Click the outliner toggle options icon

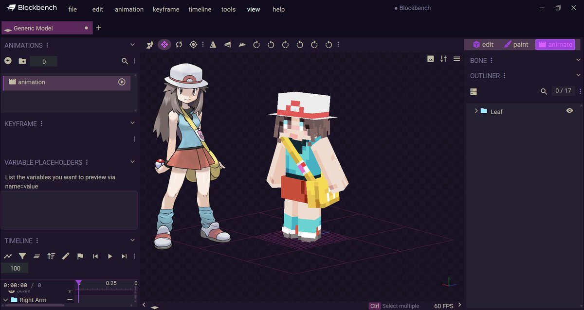474,91
